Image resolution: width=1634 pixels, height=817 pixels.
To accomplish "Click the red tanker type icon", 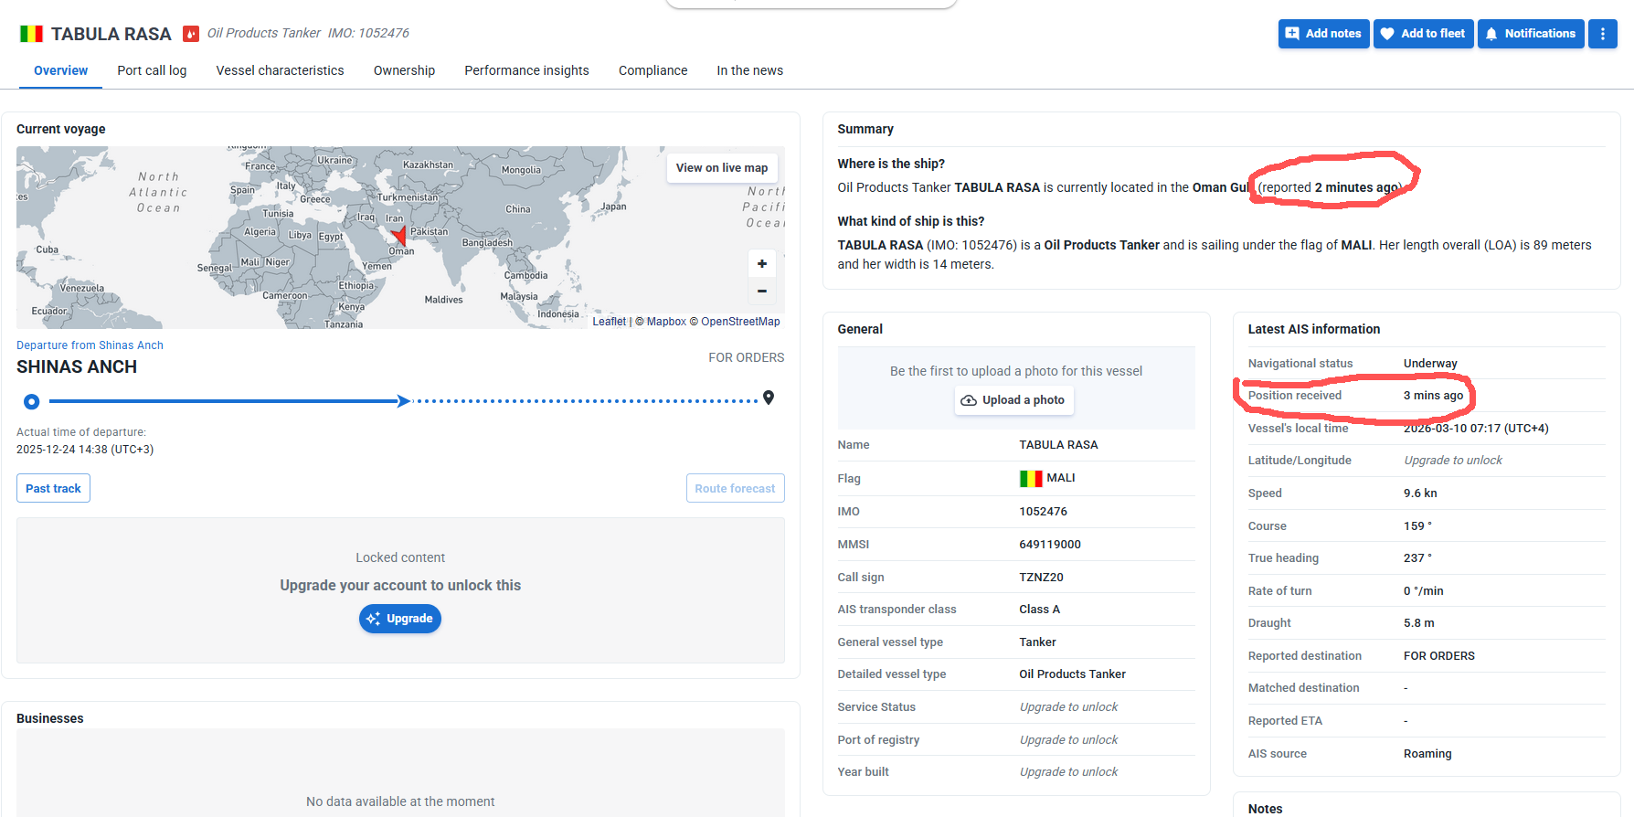I will (x=191, y=34).
